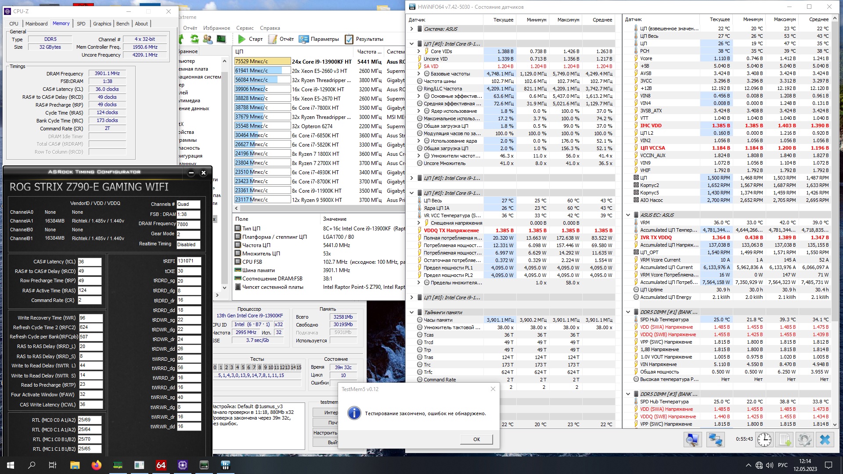Click the tREFI value input field
Screen dimensions: 843x474
(x=189, y=261)
